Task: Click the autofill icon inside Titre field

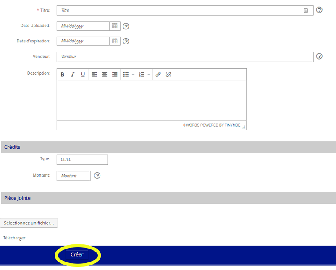Action: point(306,10)
